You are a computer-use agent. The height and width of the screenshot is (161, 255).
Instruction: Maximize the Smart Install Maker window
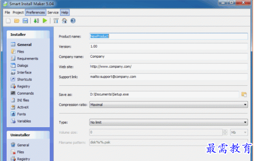tap(231, 3)
